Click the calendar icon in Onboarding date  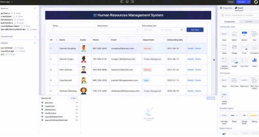click(x=181, y=30)
